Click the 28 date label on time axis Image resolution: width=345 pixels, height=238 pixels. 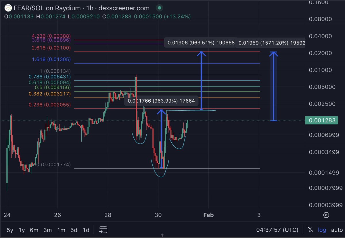pyautogui.click(x=108, y=215)
